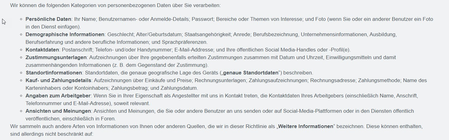Click the bullet before Kauf- und Zahlungsdetails
Screen dimensions: 449x140
pyautogui.click(x=21, y=81)
